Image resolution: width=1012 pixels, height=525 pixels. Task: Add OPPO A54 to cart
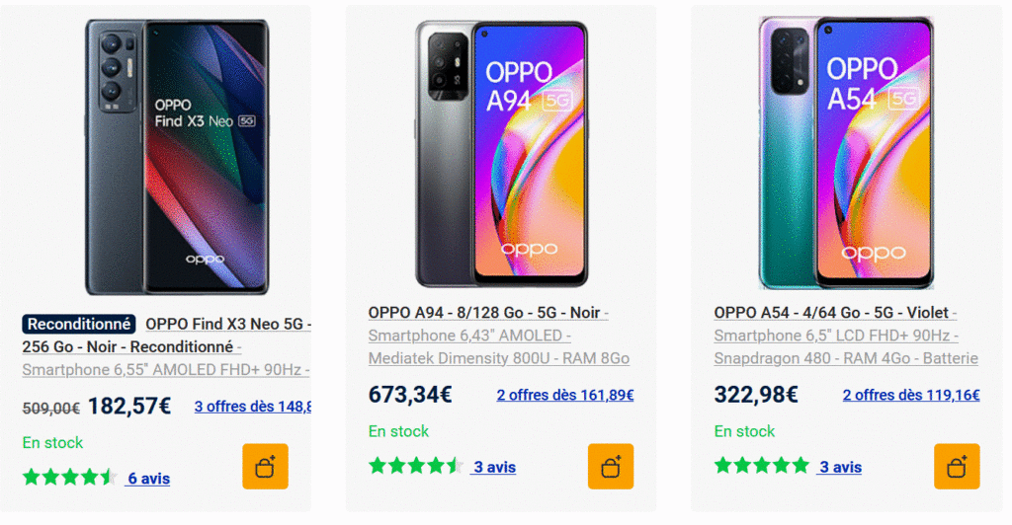point(957,466)
